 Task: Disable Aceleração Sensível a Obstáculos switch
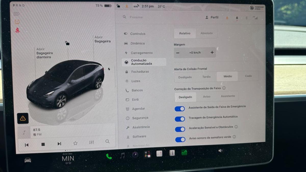point(180,129)
